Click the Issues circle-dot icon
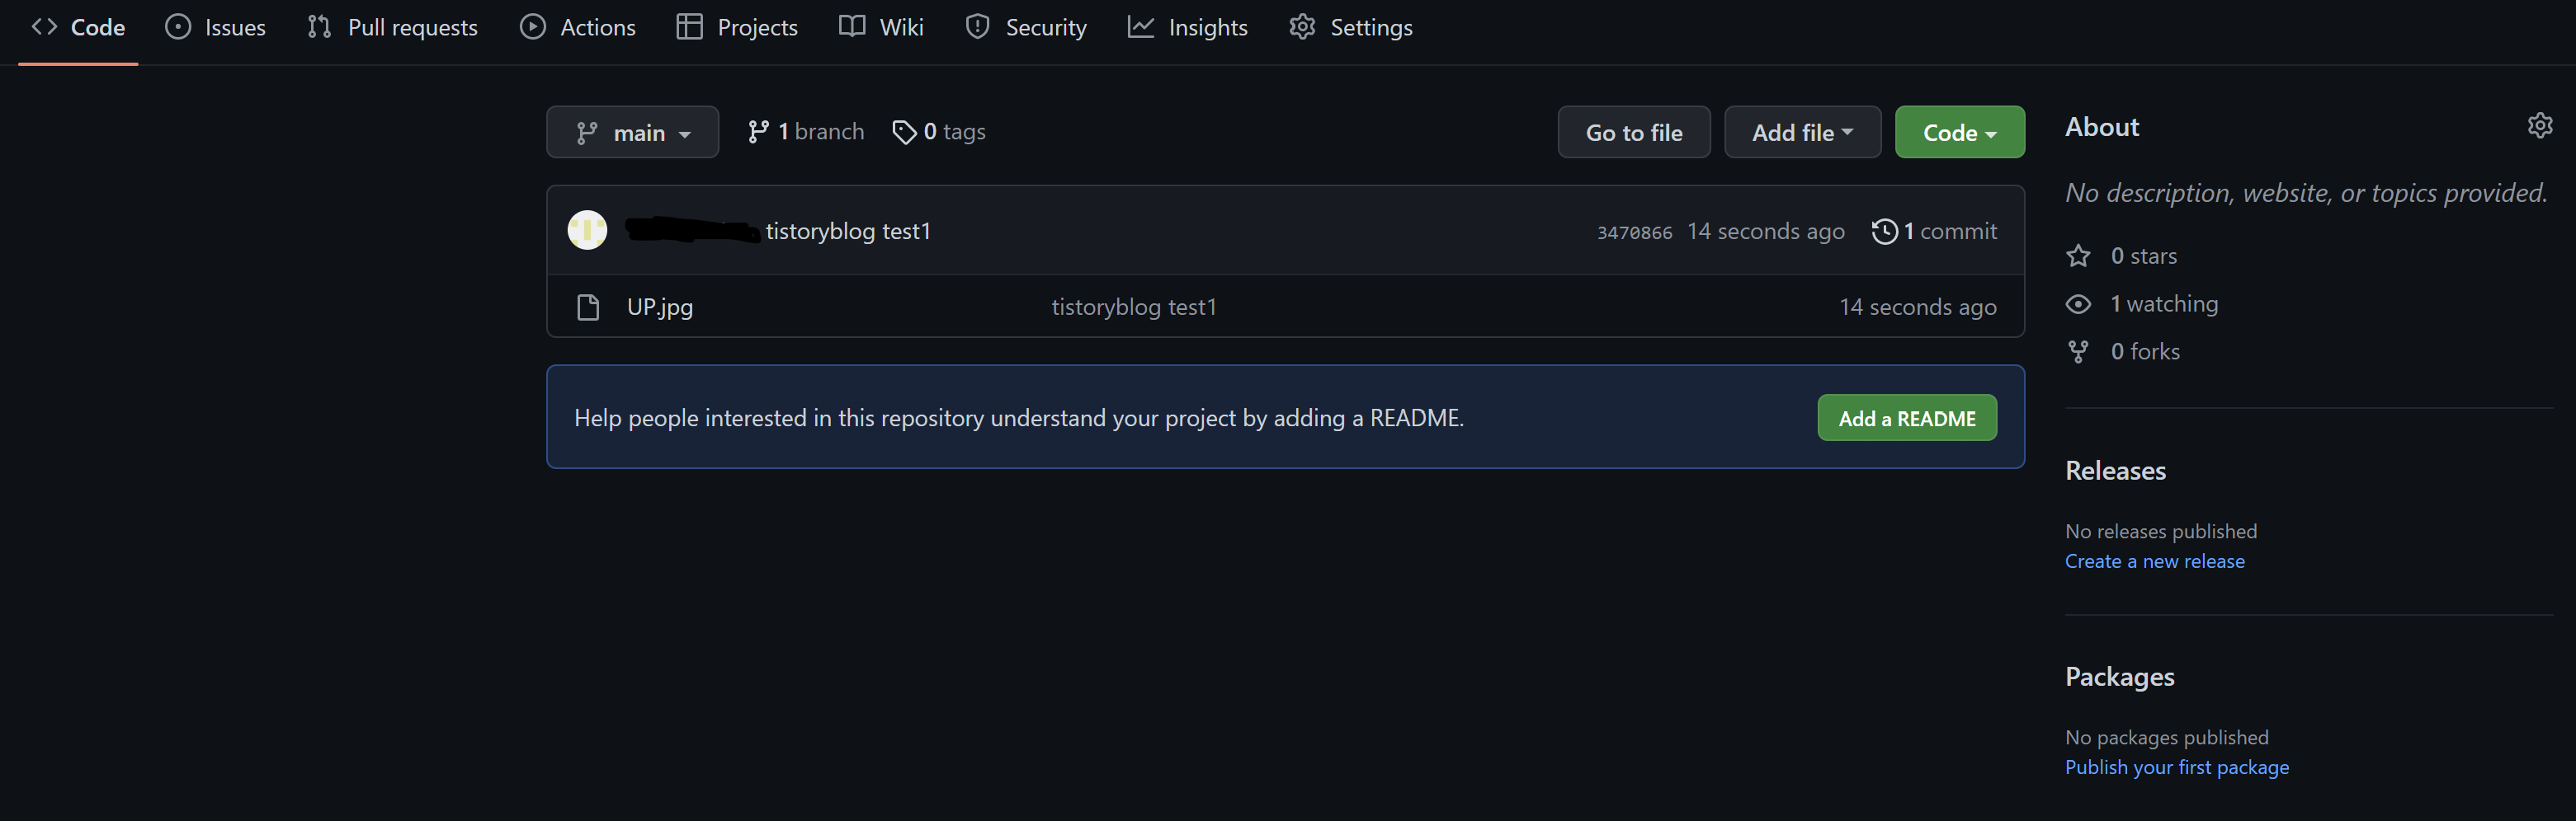Viewport: 2576px width, 821px height. coord(178,27)
